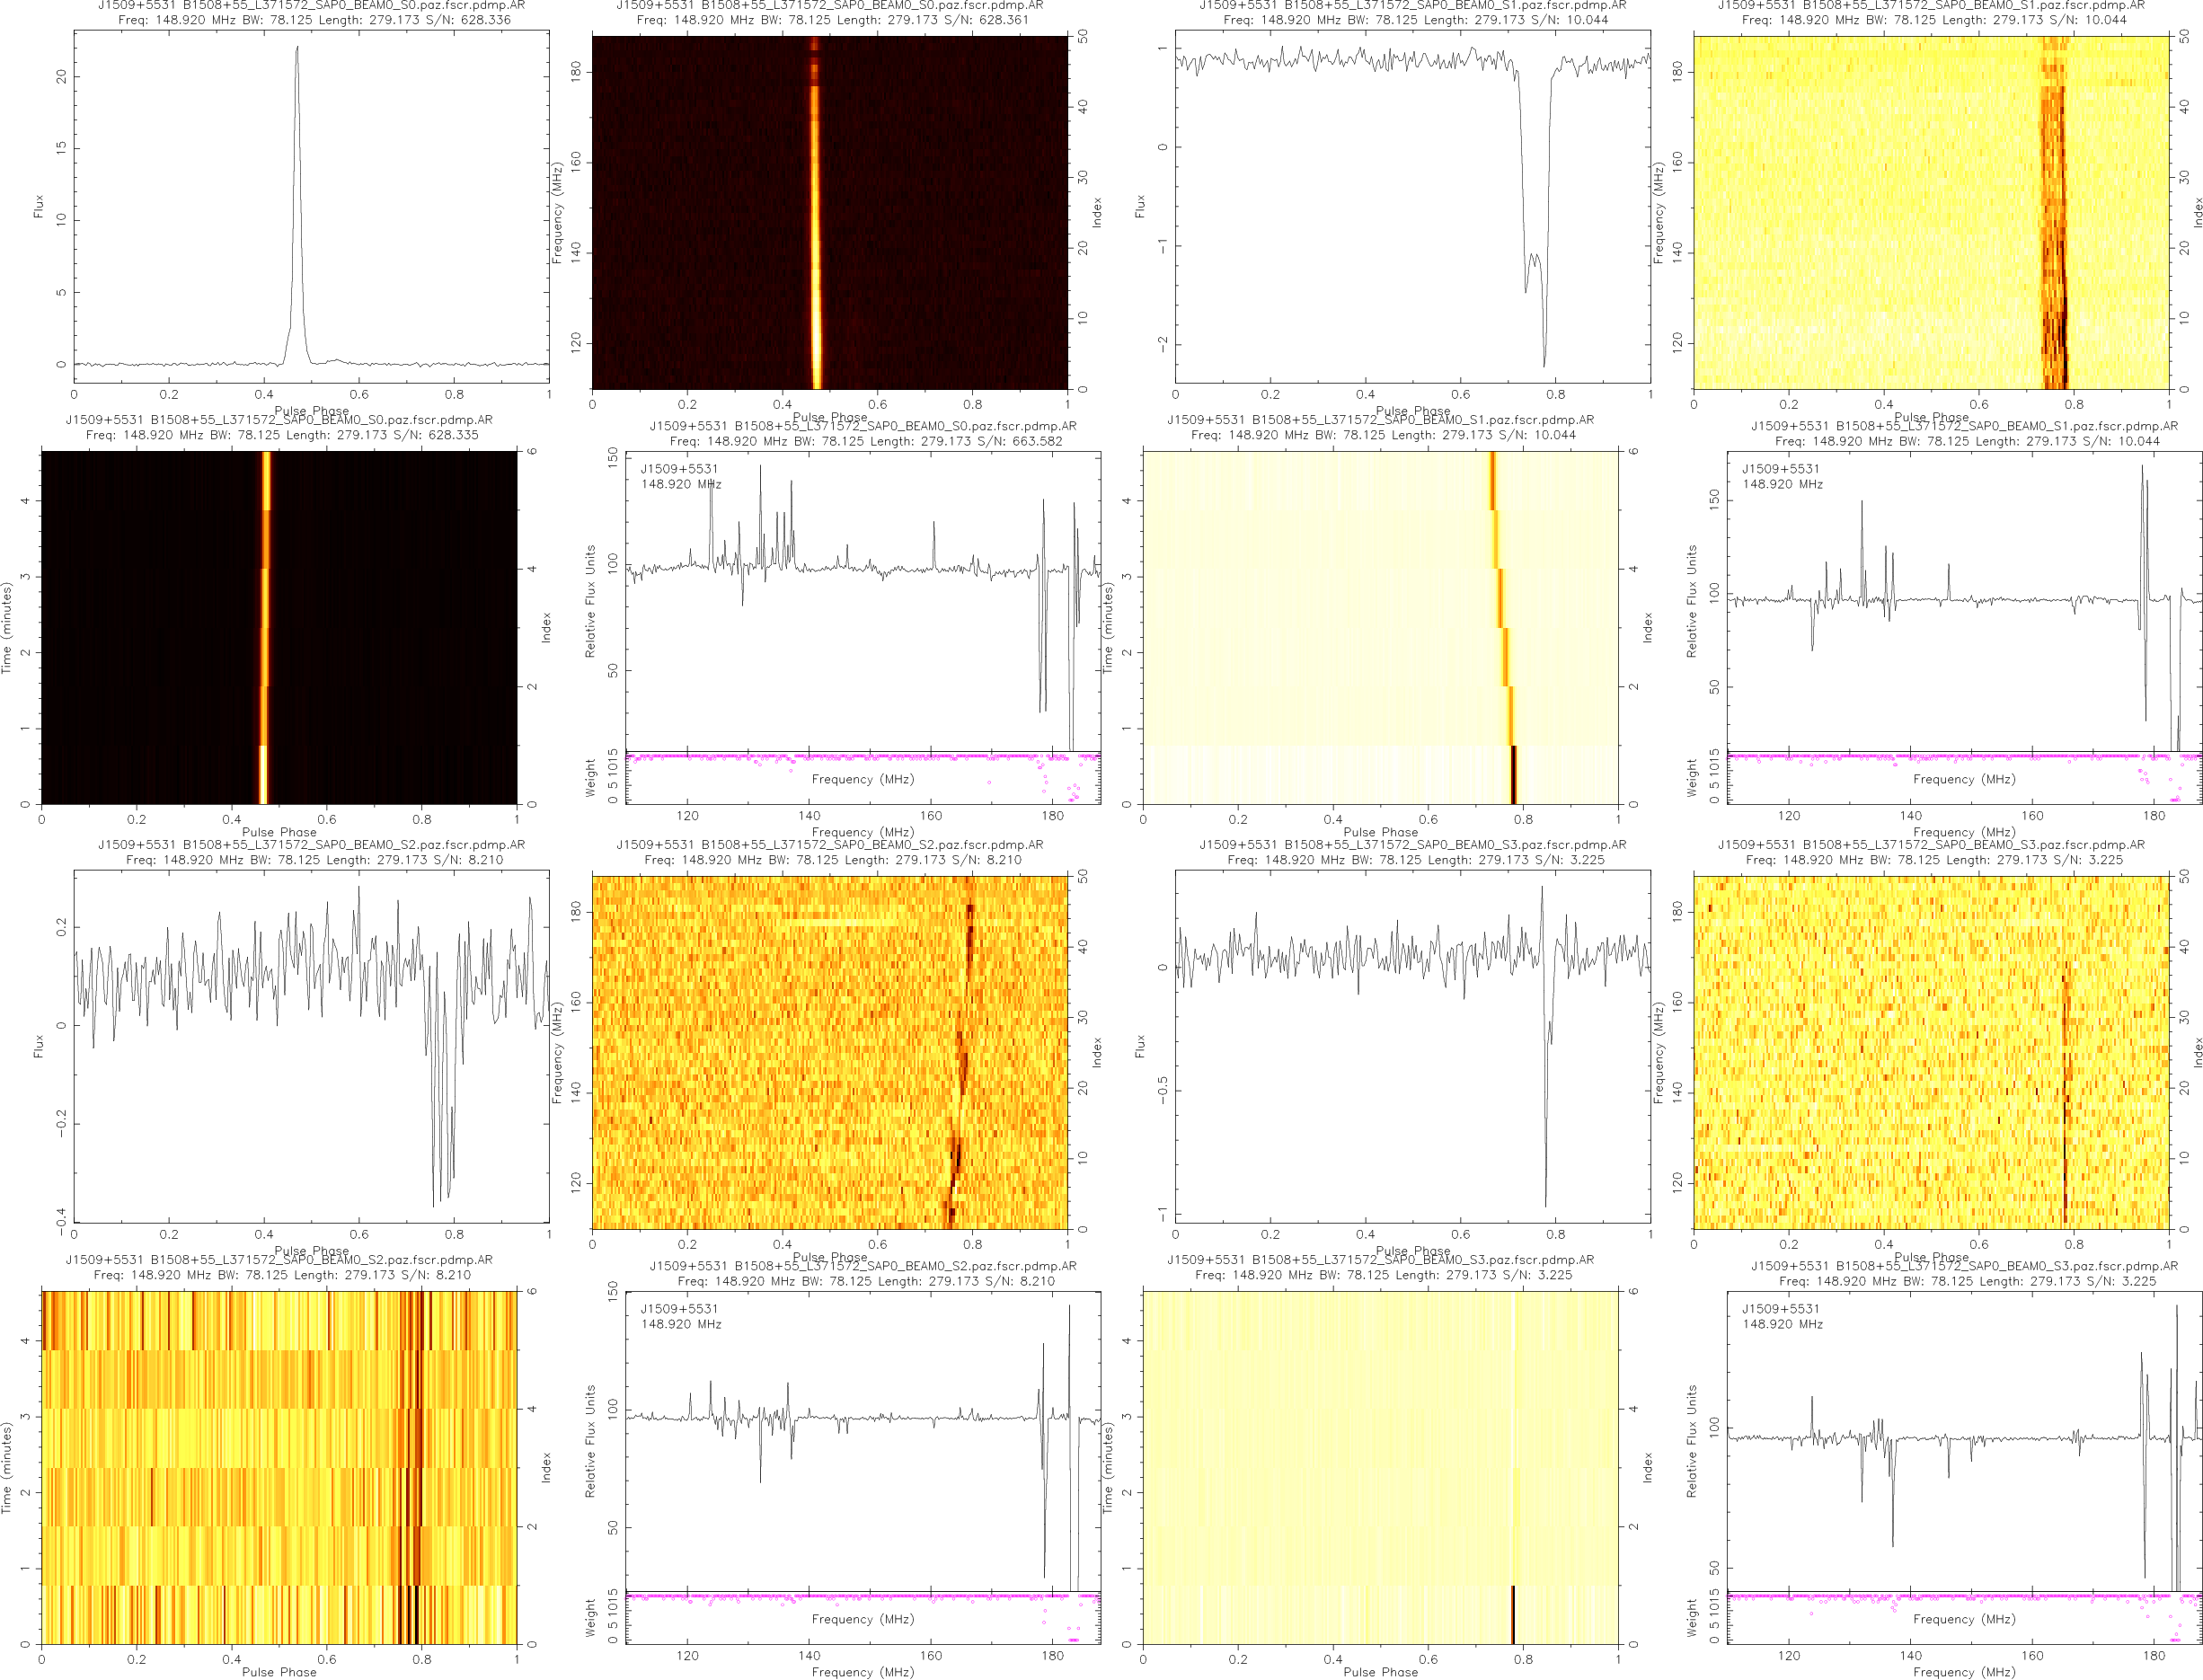Select the S1 time versus phase plot
The image size is (2203, 1680).
[1380, 627]
